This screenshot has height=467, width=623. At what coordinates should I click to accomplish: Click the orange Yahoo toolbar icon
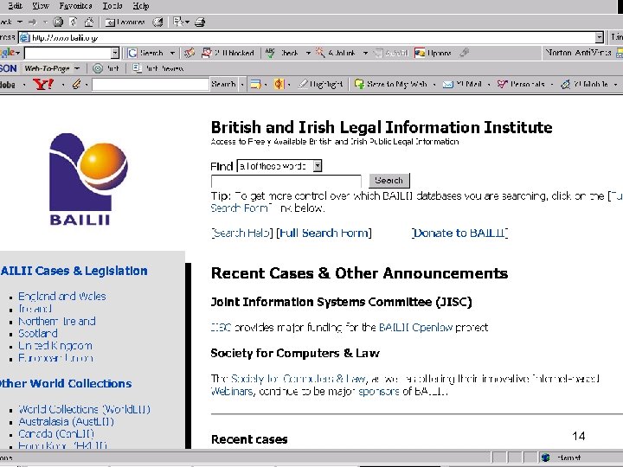[279, 84]
